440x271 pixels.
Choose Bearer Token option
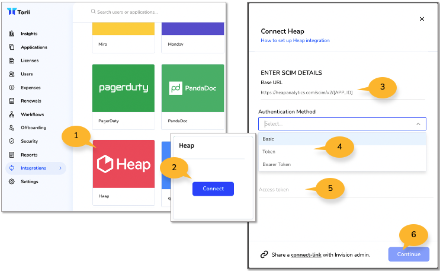pyautogui.click(x=342, y=164)
